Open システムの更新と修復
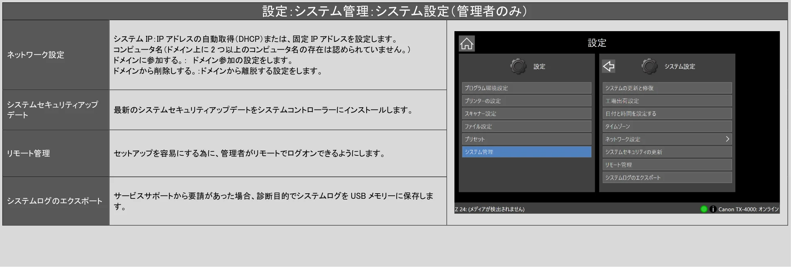This screenshot has height=267, width=791. [x=667, y=88]
